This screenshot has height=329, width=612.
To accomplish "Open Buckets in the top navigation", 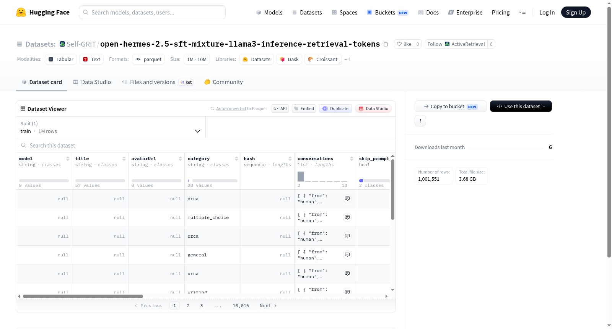I will [x=387, y=12].
